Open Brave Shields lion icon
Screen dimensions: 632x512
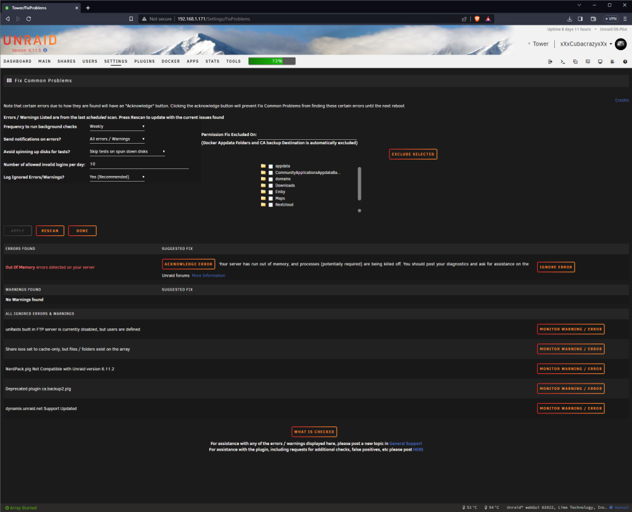click(x=477, y=19)
